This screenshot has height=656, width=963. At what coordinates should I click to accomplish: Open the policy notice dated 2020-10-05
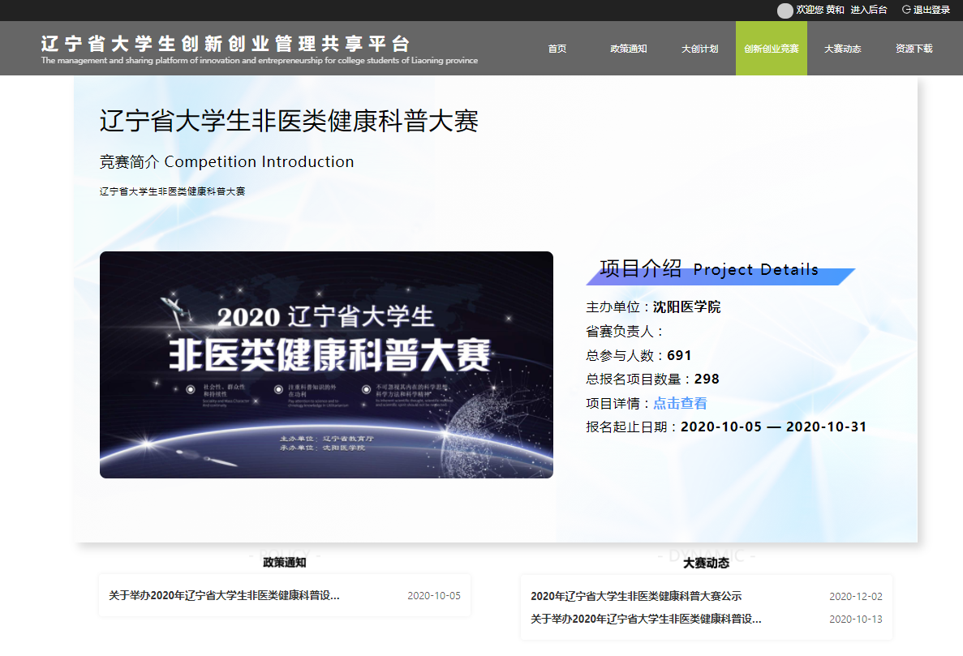[224, 596]
